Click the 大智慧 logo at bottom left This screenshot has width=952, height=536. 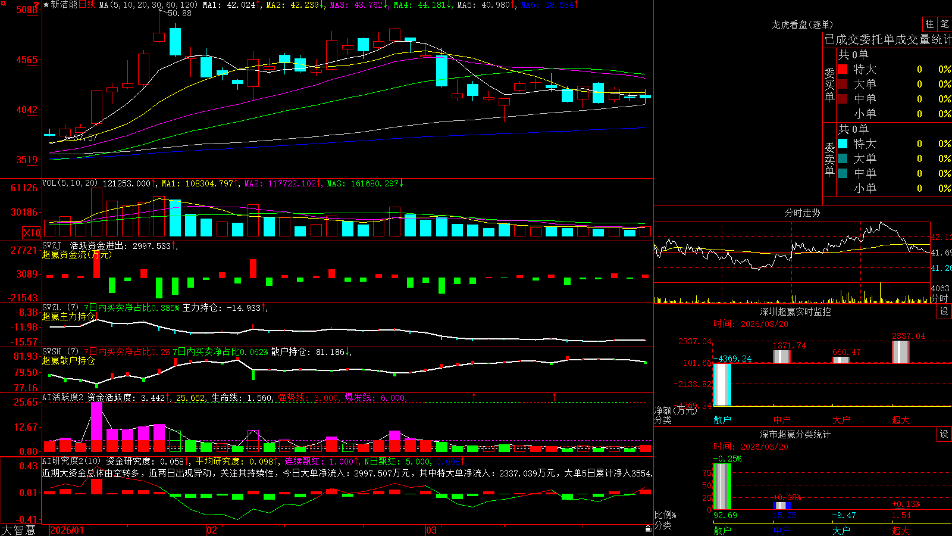(18, 530)
